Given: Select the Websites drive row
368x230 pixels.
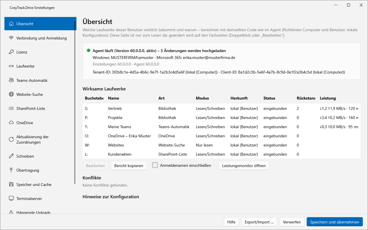Looking at the screenshot, I should (221, 145).
